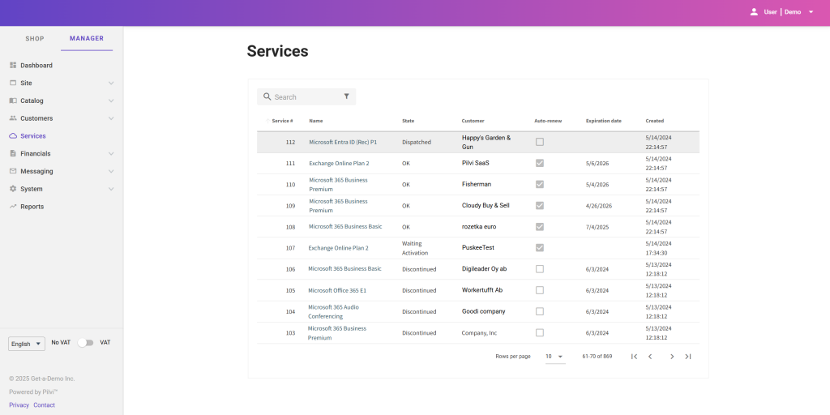830x415 pixels.
Task: Open the Microsoft Entra ID (Rec) P1 service
Action: coord(343,142)
